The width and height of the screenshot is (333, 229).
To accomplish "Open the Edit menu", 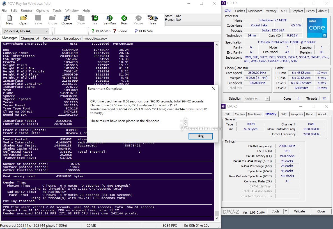I will 14,10.
